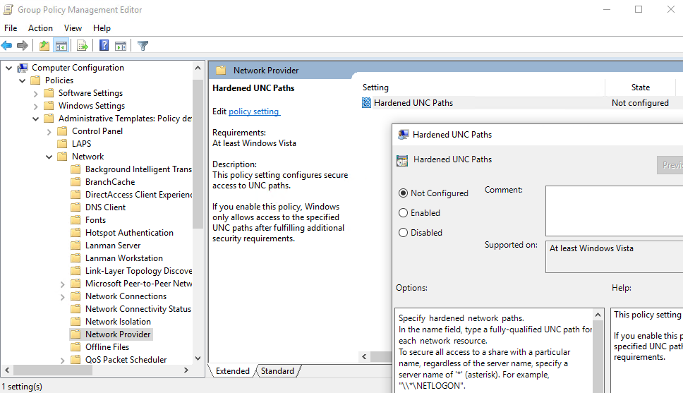Click the BranchCache folder icon
Screen dimensions: 683x393
[x=75, y=182]
